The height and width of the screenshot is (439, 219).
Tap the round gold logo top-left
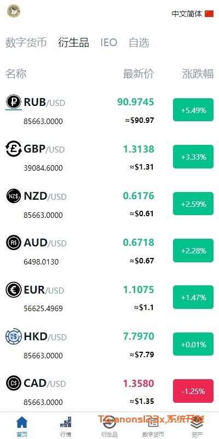(14, 11)
